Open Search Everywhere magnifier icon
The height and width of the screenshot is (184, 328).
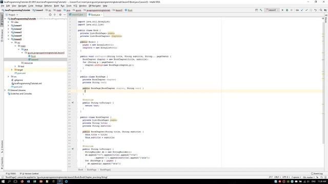[x=321, y=10]
